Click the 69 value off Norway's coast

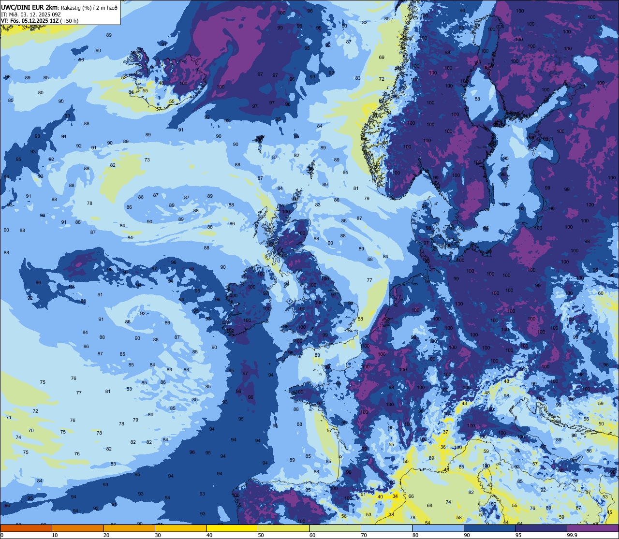(x=382, y=58)
